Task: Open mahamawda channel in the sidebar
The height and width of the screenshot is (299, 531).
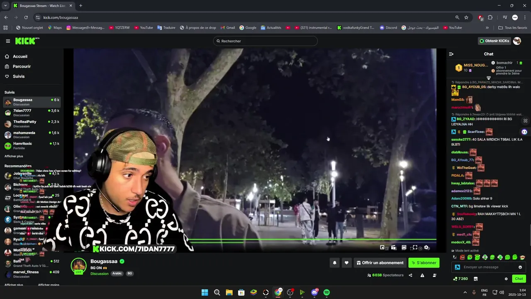Action: (32, 135)
